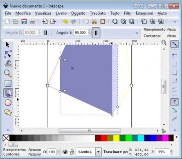
Task: Click the yellow Undo arrow
Action: point(65,22)
